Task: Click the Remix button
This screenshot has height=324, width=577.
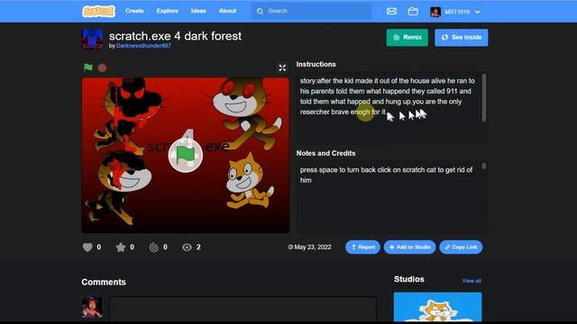Action: point(407,38)
